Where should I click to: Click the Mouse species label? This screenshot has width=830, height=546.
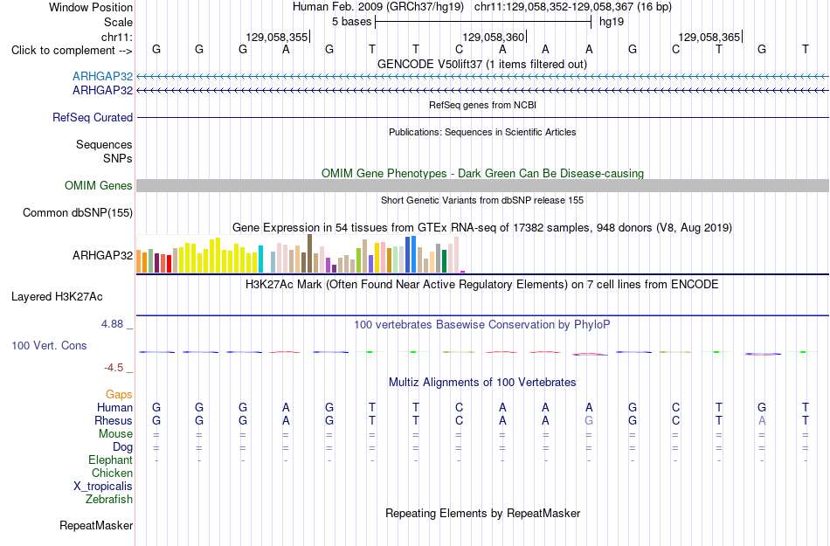tap(115, 434)
